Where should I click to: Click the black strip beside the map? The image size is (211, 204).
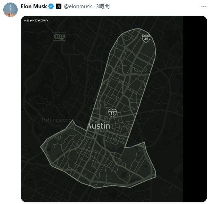195,109
